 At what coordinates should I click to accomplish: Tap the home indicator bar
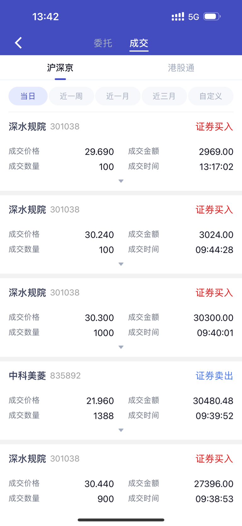point(121,520)
